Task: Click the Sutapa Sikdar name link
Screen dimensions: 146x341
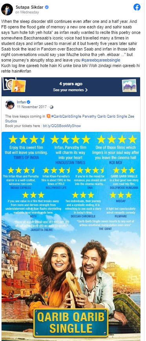Action: tap(29, 7)
